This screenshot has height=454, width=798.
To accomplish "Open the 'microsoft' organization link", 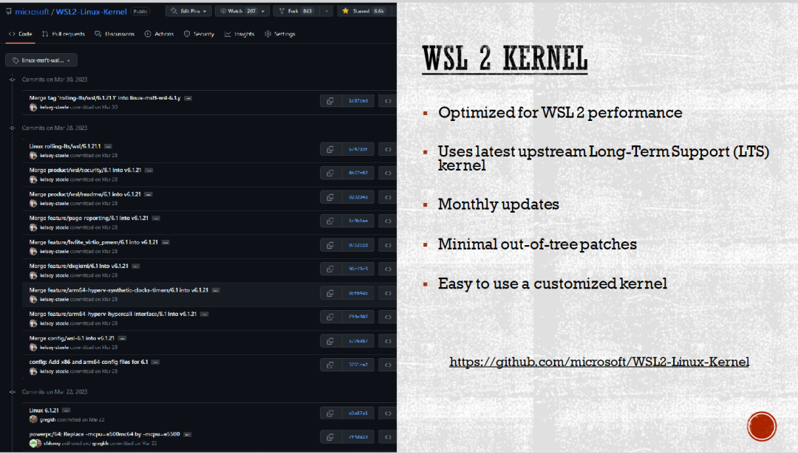I will coord(32,11).
